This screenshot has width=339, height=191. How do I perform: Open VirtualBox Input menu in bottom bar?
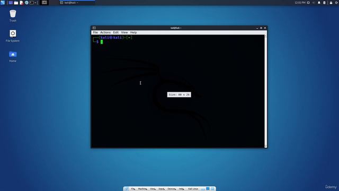coord(162,189)
